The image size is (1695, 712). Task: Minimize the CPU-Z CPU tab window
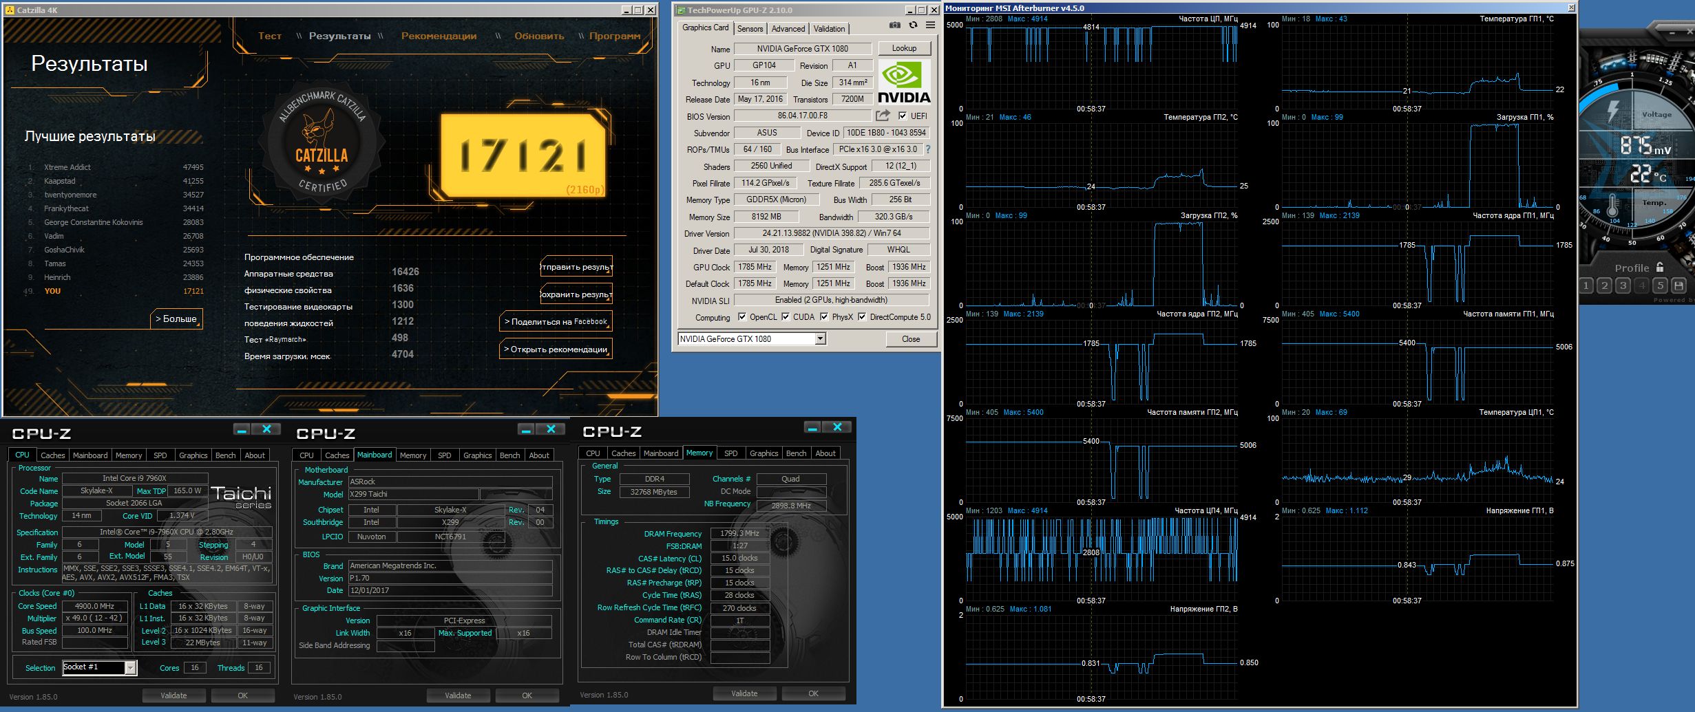[x=242, y=429]
